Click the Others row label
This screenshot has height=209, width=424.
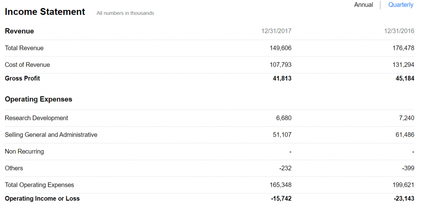(14, 168)
